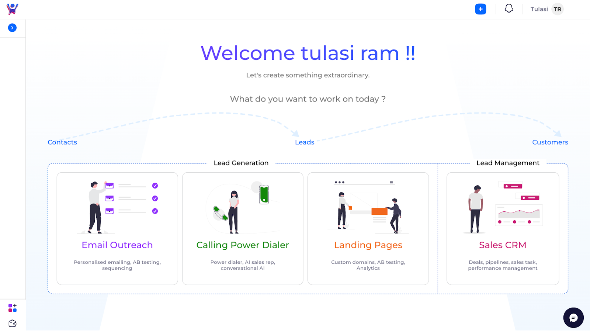Open the chat support bubble
590x332 pixels.
coord(573,318)
